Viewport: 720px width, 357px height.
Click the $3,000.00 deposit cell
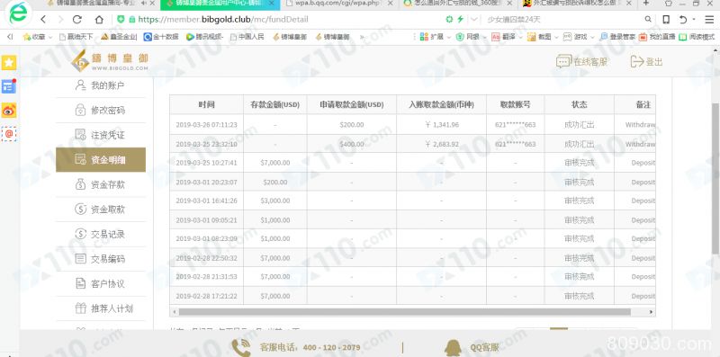(x=275, y=201)
